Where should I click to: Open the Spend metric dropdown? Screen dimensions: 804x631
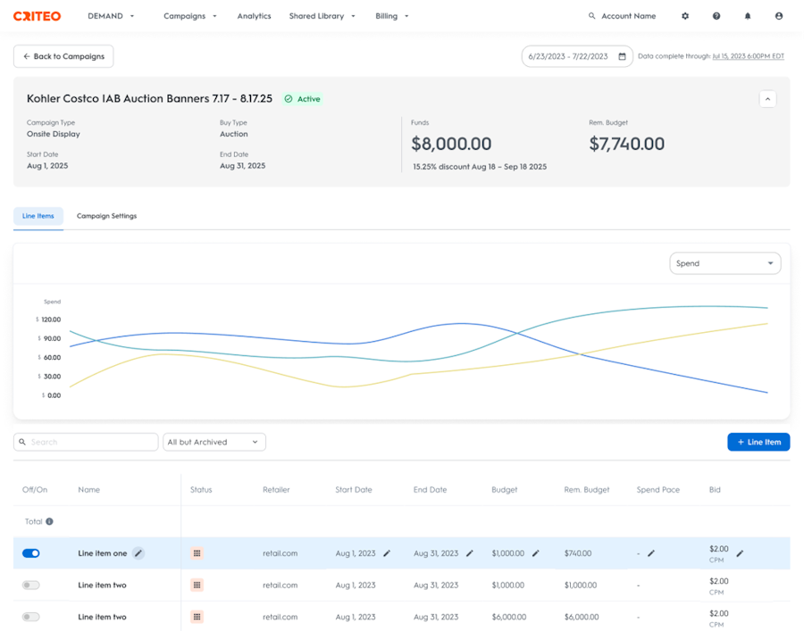pos(725,263)
